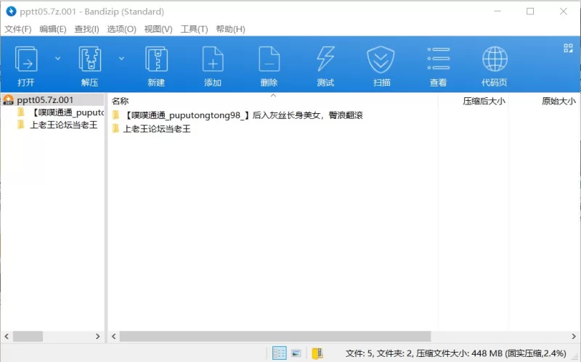Click right arrow of file list scrollbar

click(574, 336)
